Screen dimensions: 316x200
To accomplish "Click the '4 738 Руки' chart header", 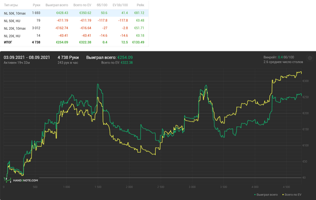I will (68, 58).
